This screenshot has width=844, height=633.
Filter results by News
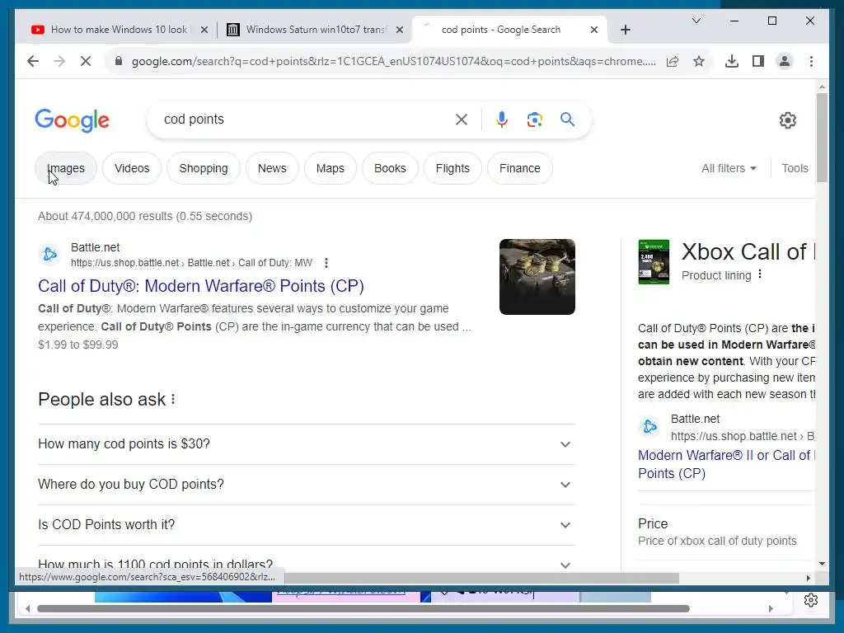(x=272, y=168)
